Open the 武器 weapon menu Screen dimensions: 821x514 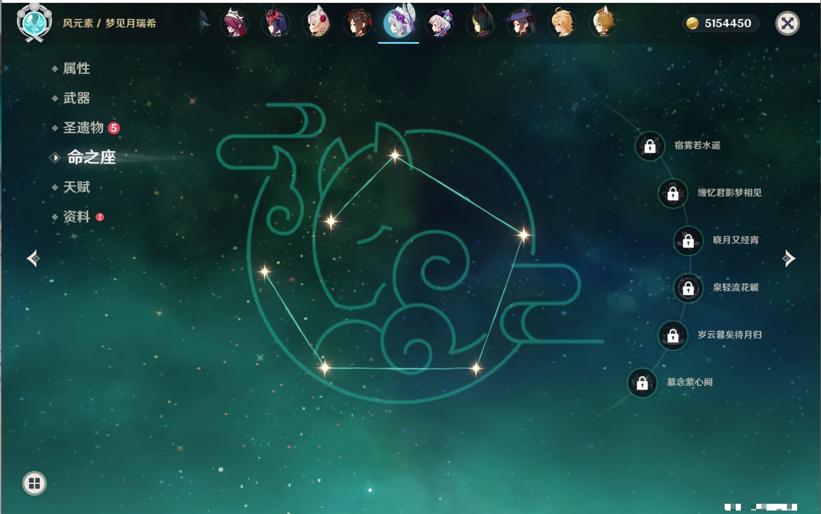(x=76, y=98)
